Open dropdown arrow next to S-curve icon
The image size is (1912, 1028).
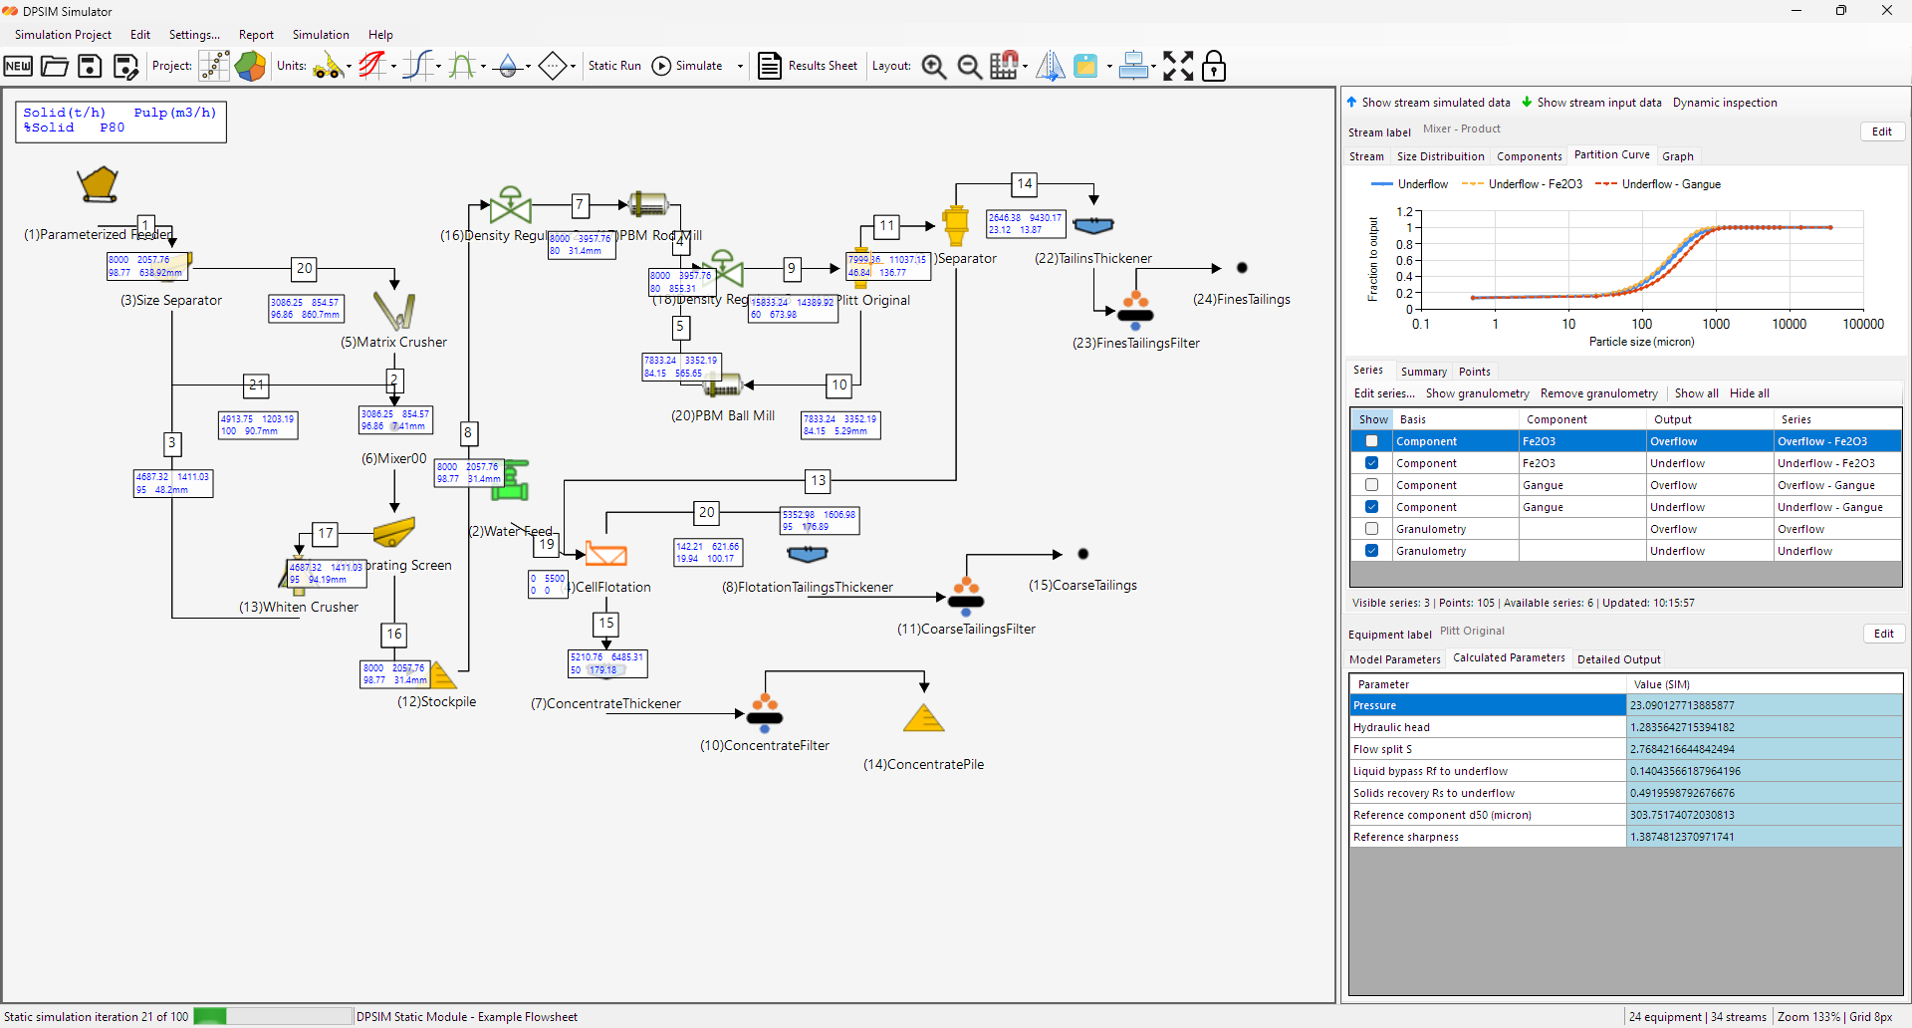click(x=438, y=67)
